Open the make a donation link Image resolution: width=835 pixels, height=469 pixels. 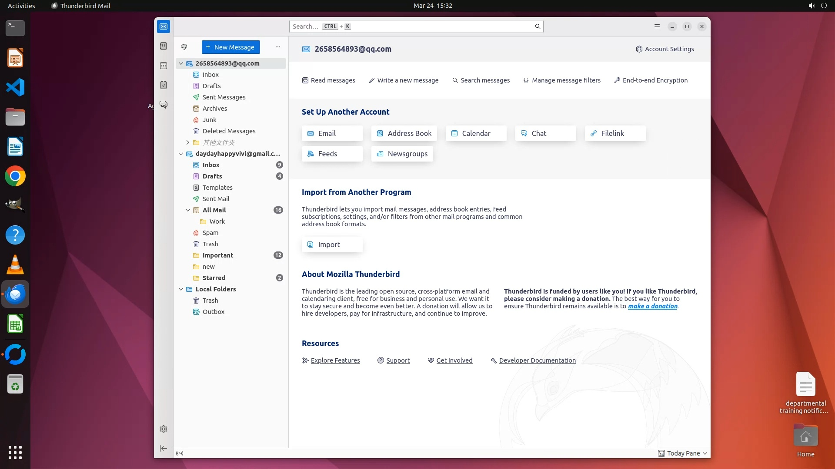tap(652, 306)
